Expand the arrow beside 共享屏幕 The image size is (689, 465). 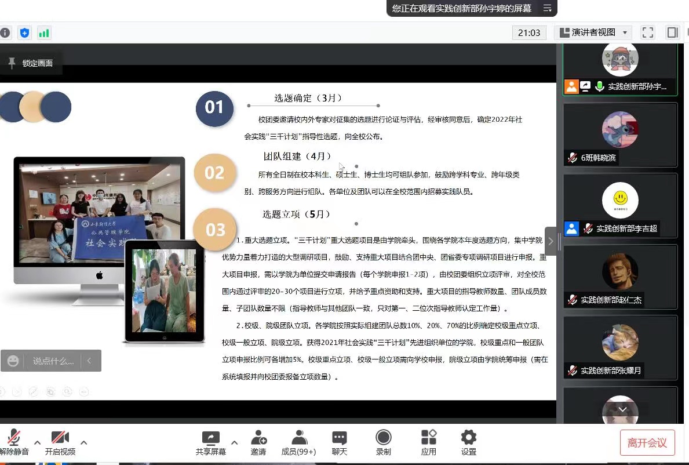click(234, 442)
